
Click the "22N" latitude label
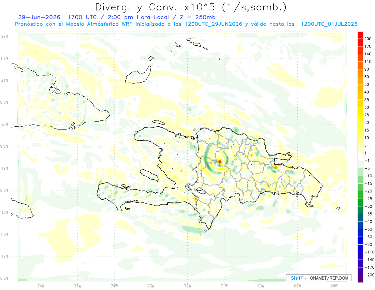click(x=4, y=36)
